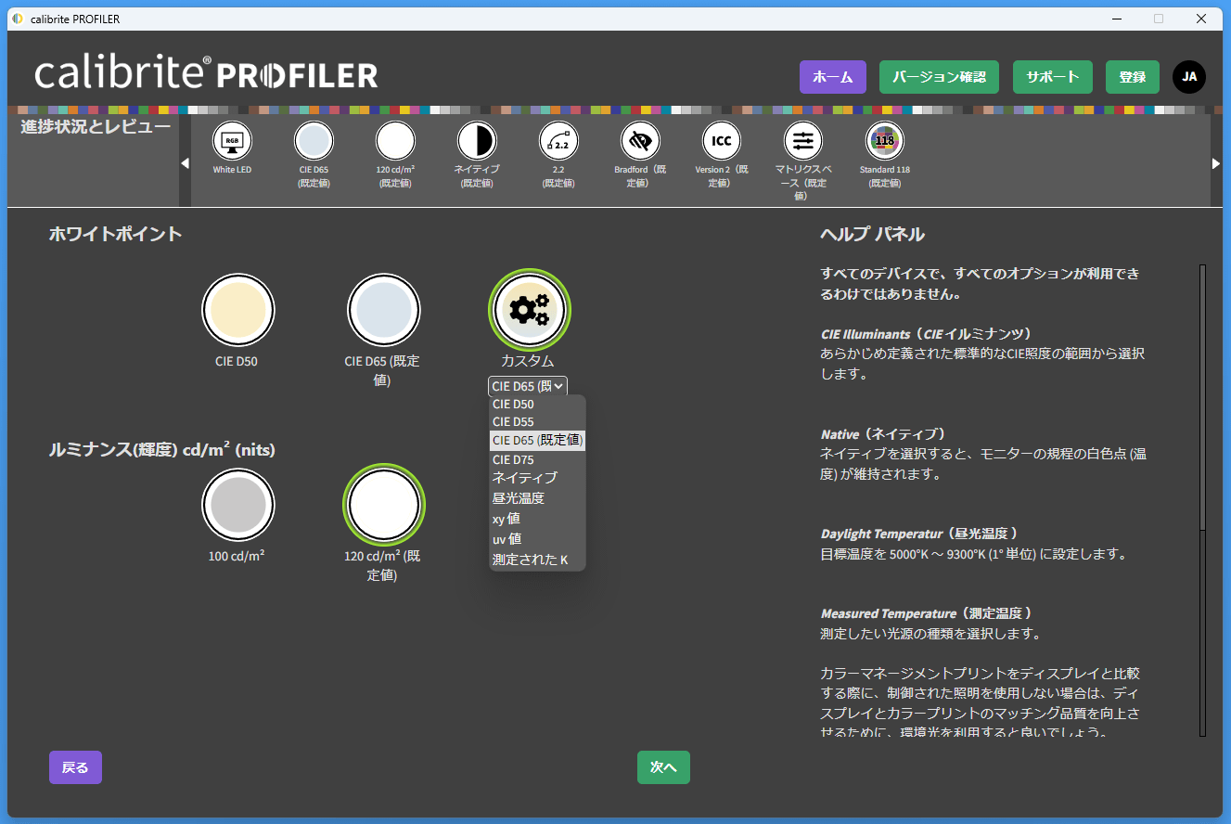Click the CIE Illuminants help heading
Screen dimensions: 1231x824
click(x=926, y=333)
